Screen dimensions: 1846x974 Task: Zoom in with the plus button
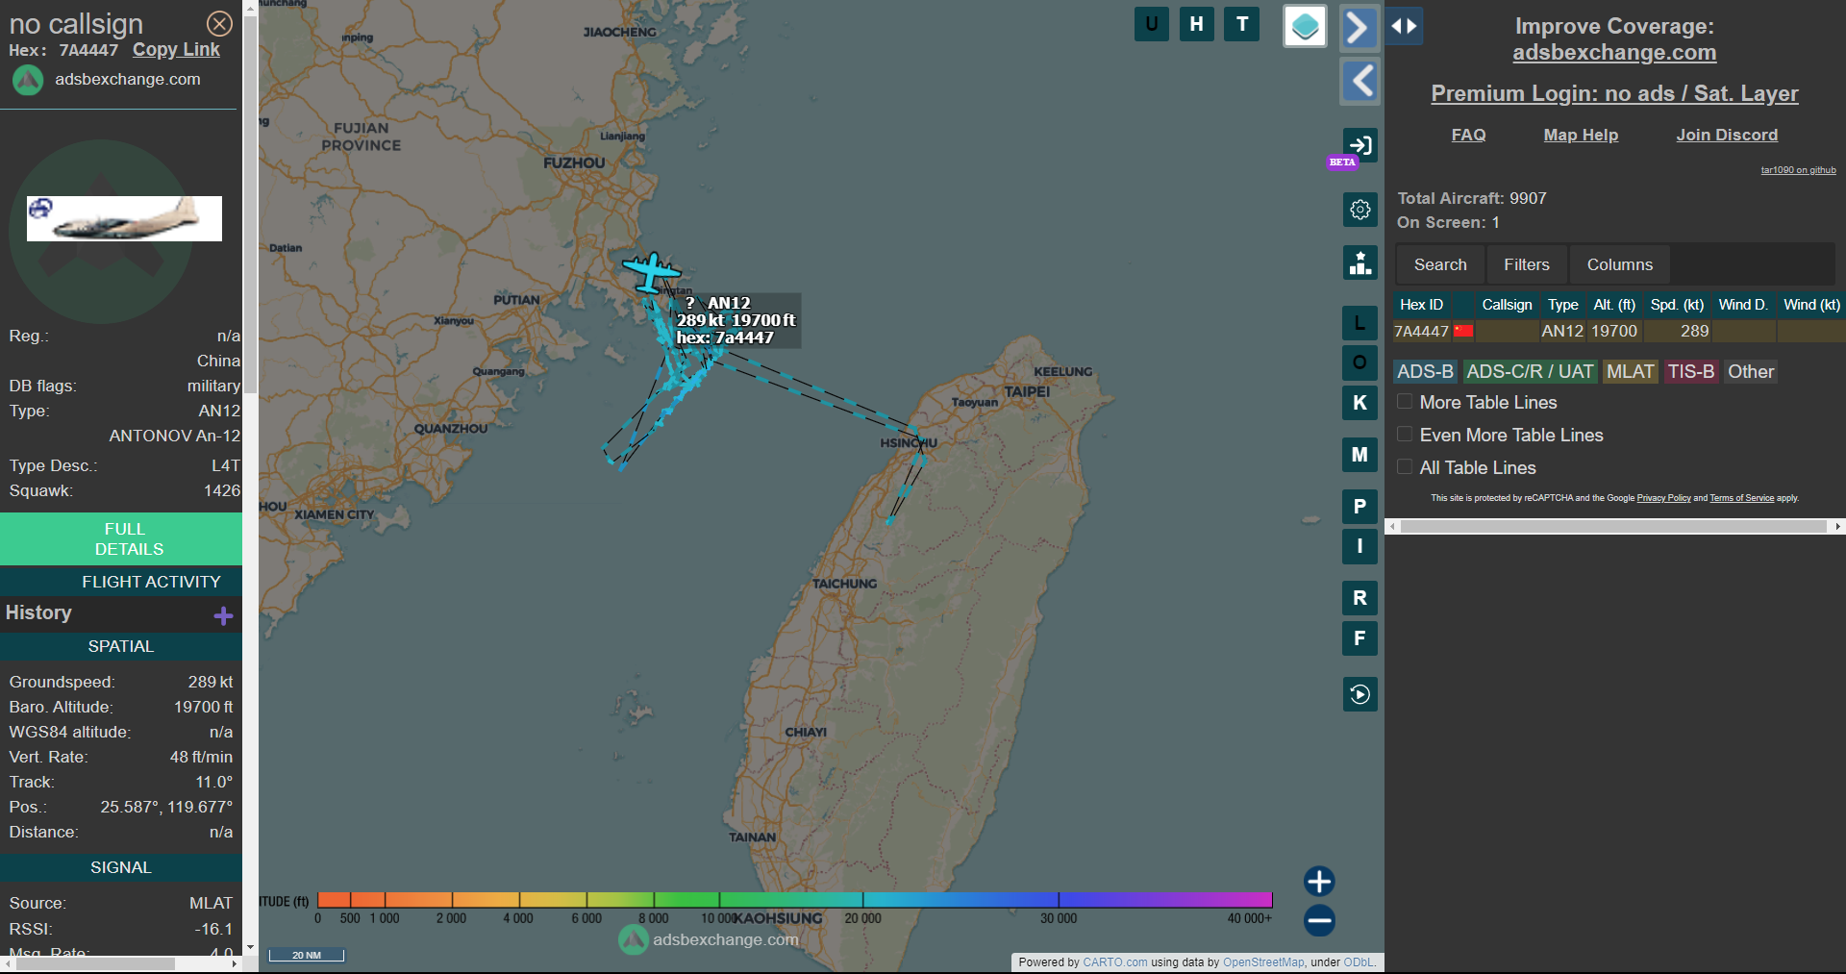point(1319,882)
